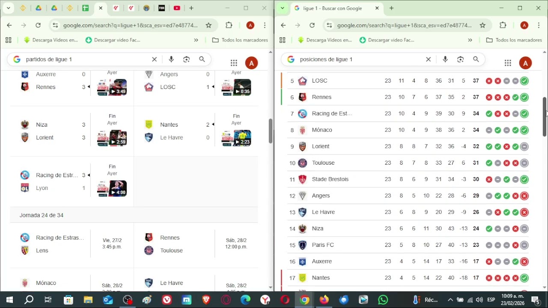Open File Explorer from taskbar
The image size is (548, 308).
[88, 300]
